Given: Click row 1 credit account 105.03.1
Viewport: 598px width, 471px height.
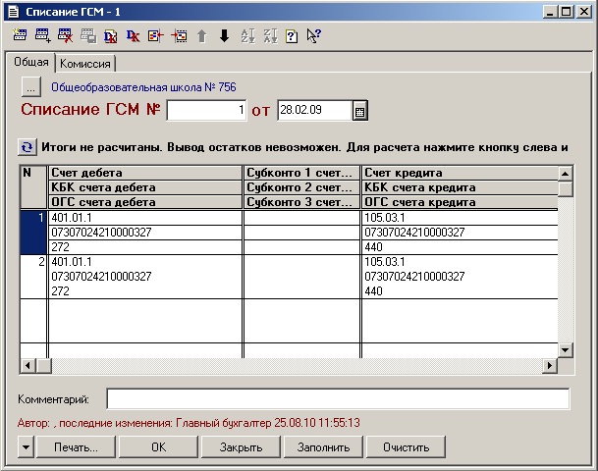Looking at the screenshot, I should point(460,218).
